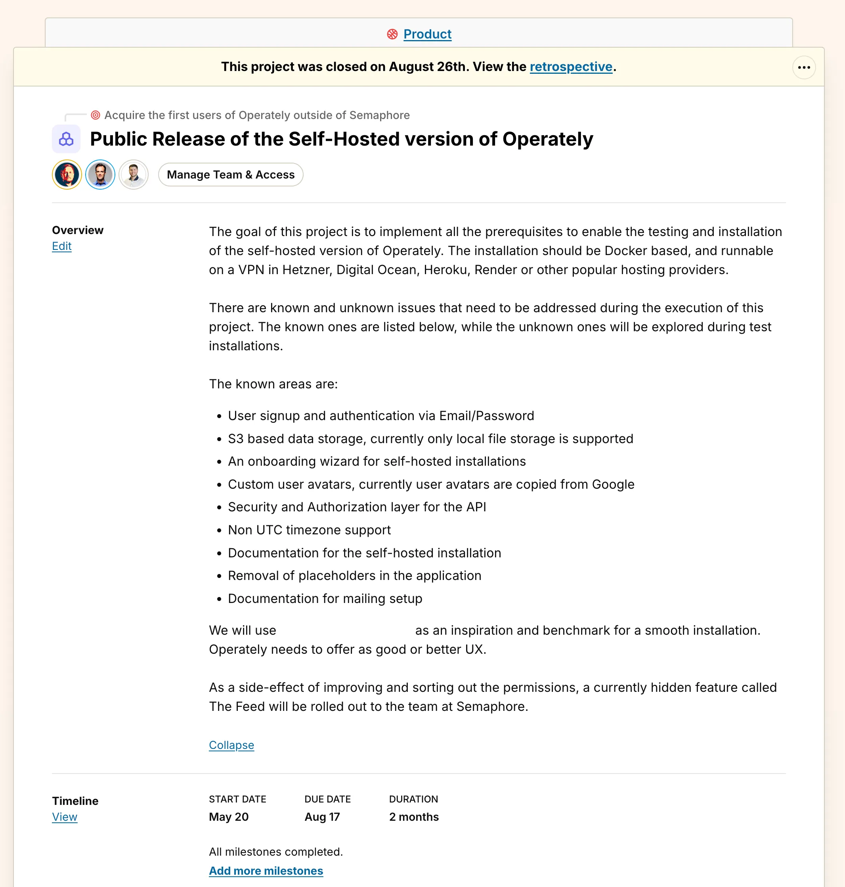Click the red target goal icon

click(96, 115)
